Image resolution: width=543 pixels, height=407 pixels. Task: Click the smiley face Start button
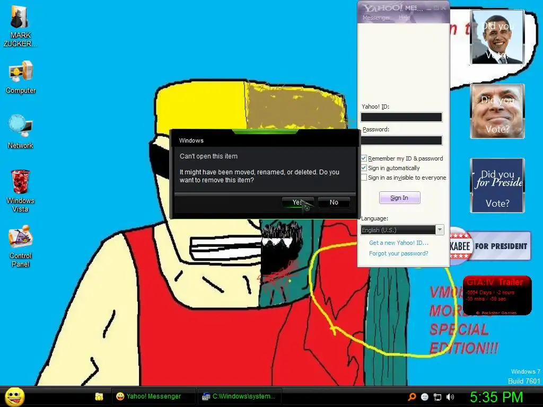coord(15,396)
